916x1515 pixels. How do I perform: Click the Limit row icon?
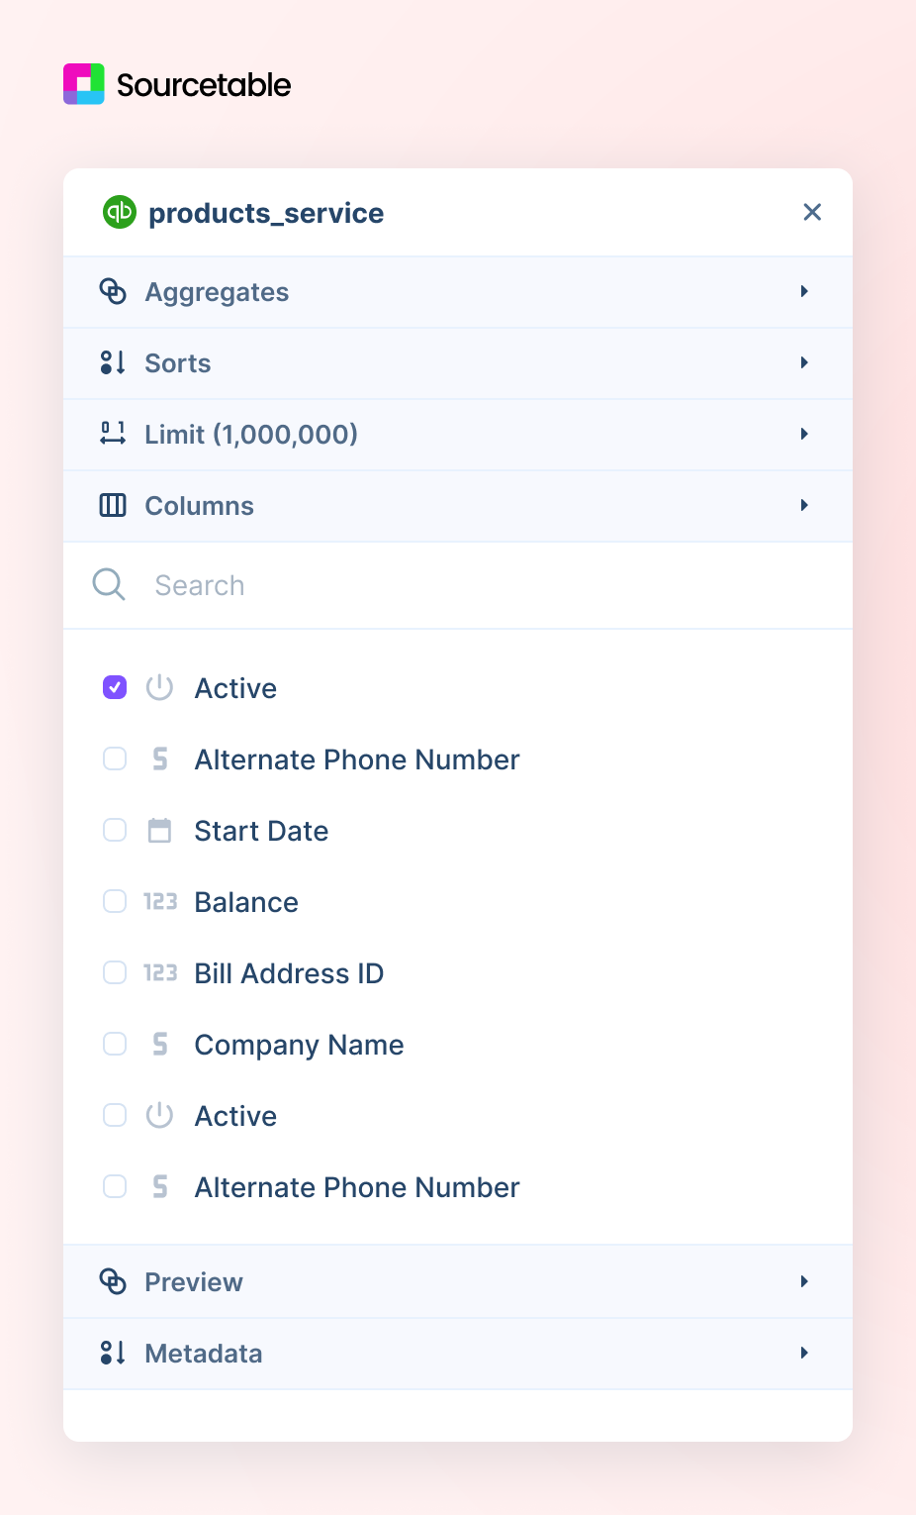tap(113, 434)
